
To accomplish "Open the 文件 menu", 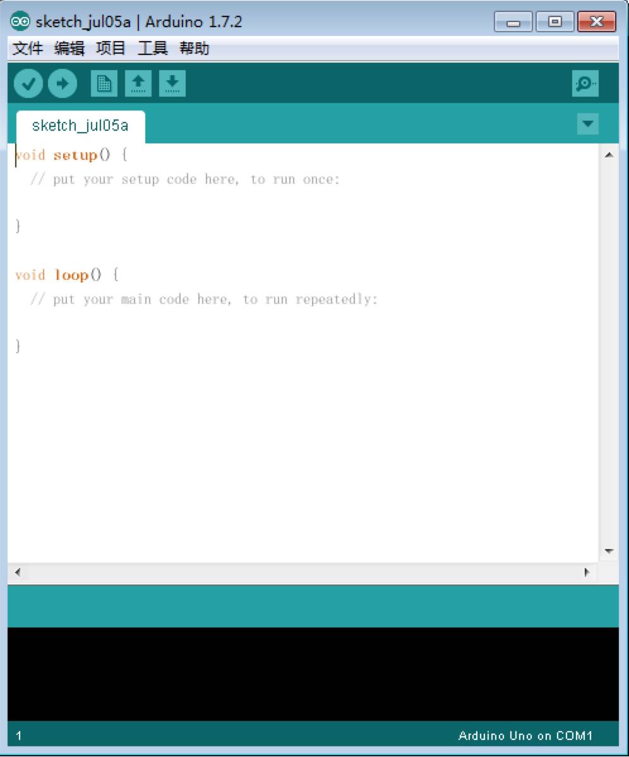I will point(28,48).
